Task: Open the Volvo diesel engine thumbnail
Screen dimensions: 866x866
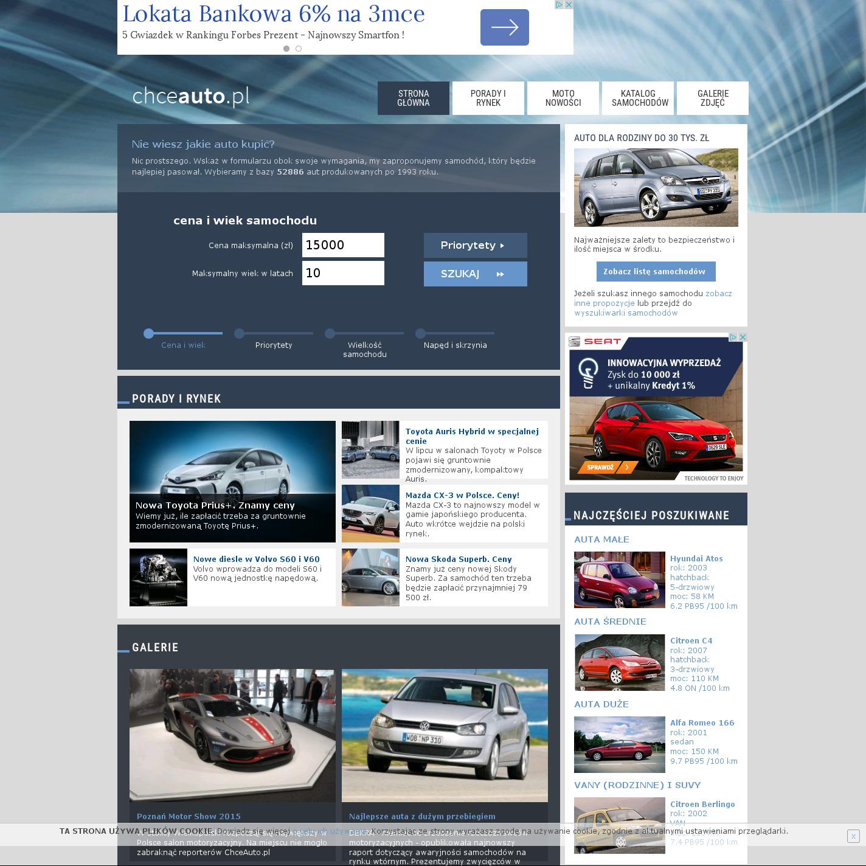Action: pos(158,577)
